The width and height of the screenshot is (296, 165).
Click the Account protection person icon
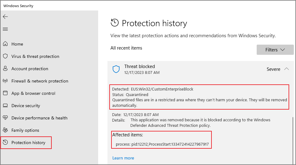tap(5, 69)
